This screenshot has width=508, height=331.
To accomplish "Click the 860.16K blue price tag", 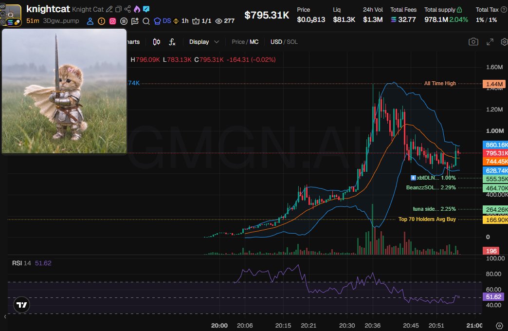I will (496, 145).
